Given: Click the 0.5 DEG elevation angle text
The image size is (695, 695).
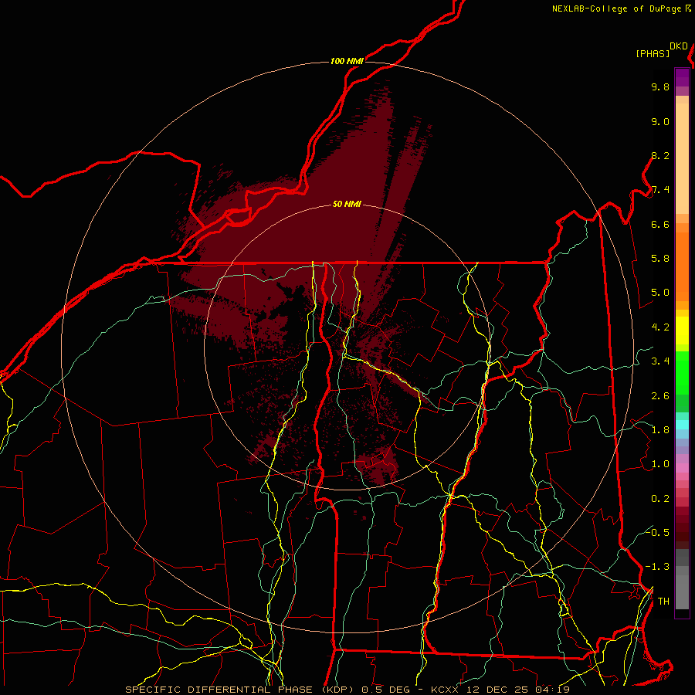Looking at the screenshot, I should pyautogui.click(x=385, y=690).
